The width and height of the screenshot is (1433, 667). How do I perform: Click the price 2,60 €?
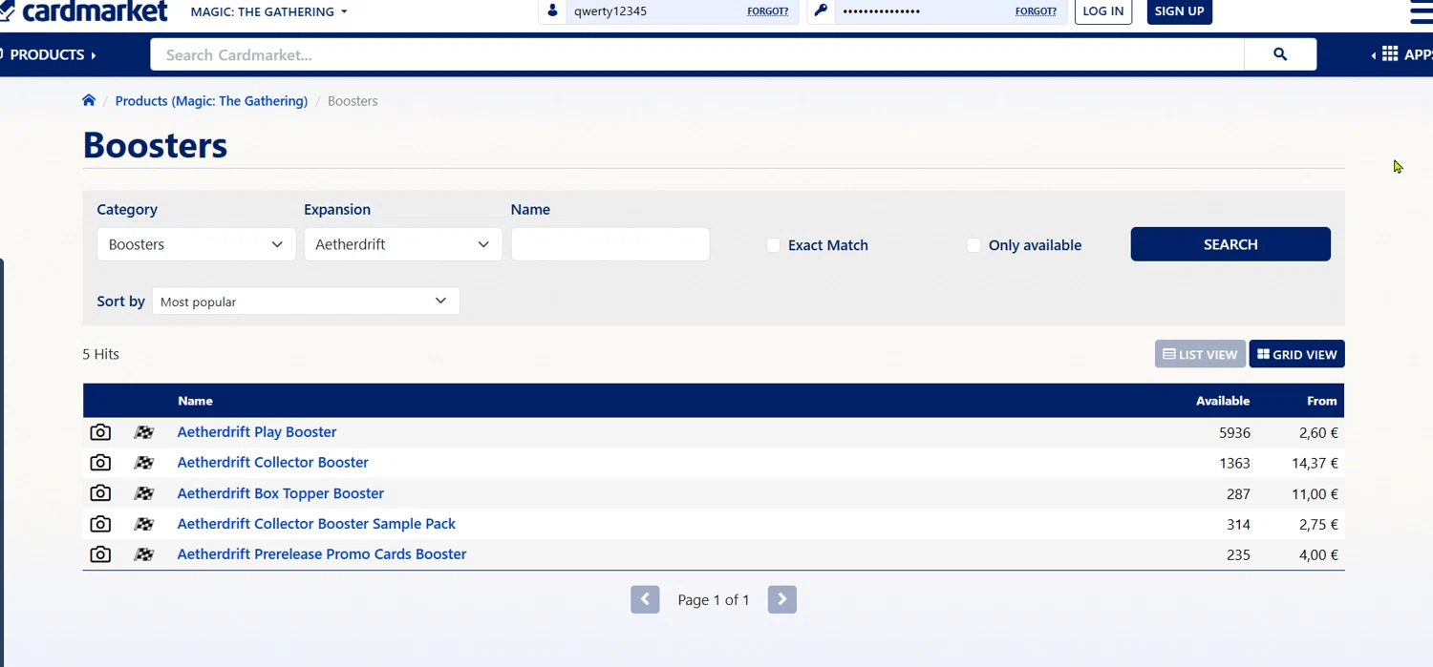[1318, 432]
